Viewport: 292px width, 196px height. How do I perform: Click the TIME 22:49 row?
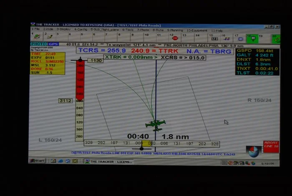click(48, 54)
